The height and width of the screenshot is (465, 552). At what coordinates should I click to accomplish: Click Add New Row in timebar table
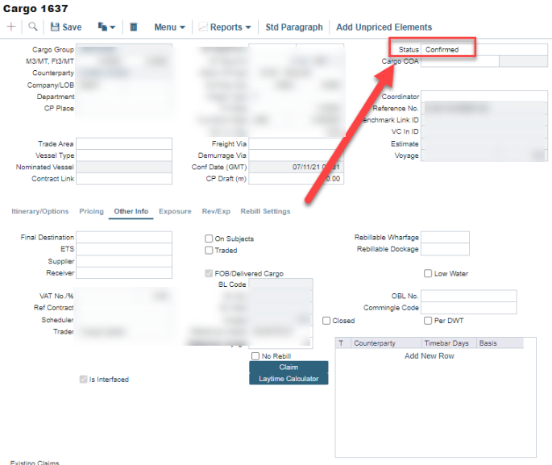430,356
